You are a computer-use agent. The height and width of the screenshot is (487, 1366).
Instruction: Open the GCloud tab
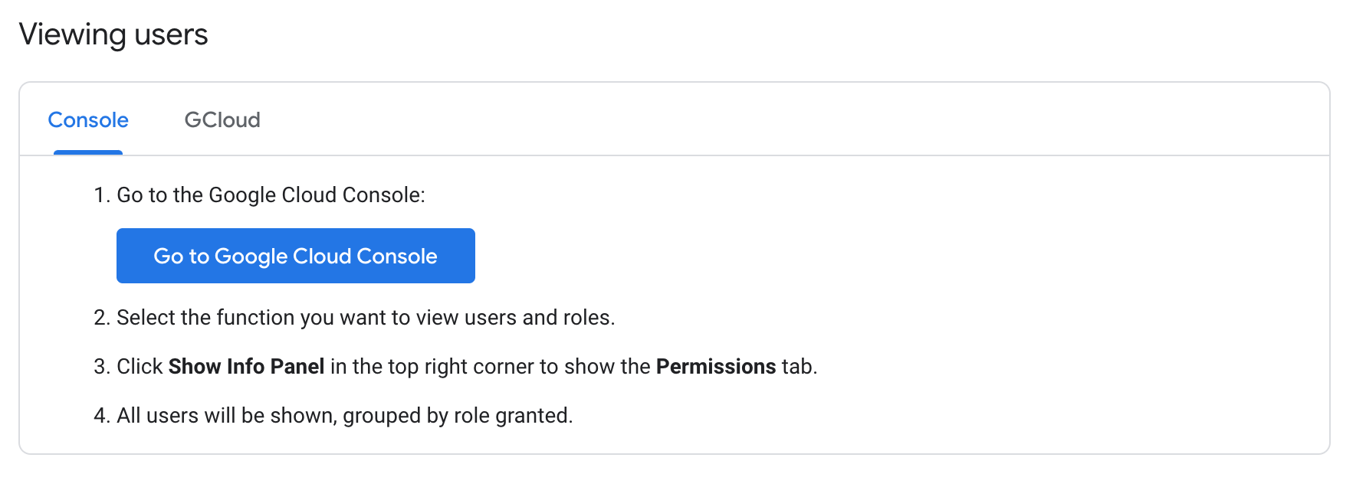coord(222,120)
